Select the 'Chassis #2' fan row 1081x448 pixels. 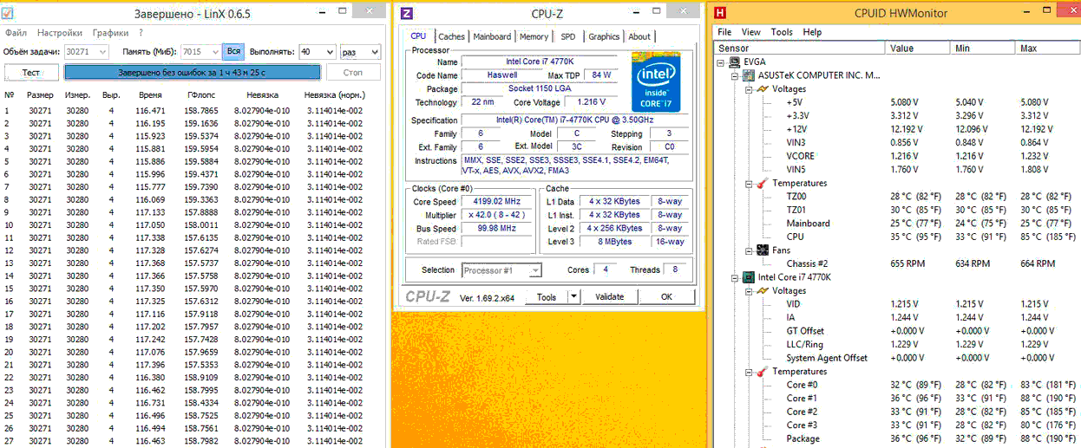click(x=897, y=263)
